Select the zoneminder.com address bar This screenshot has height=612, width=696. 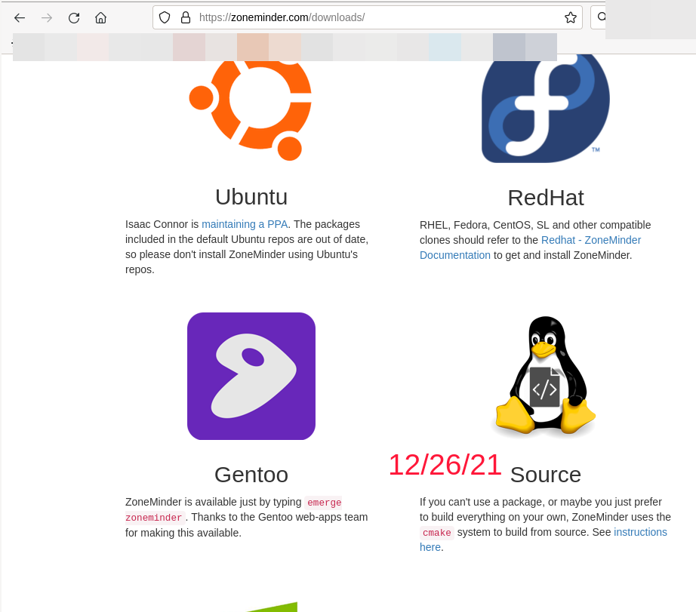coord(340,17)
